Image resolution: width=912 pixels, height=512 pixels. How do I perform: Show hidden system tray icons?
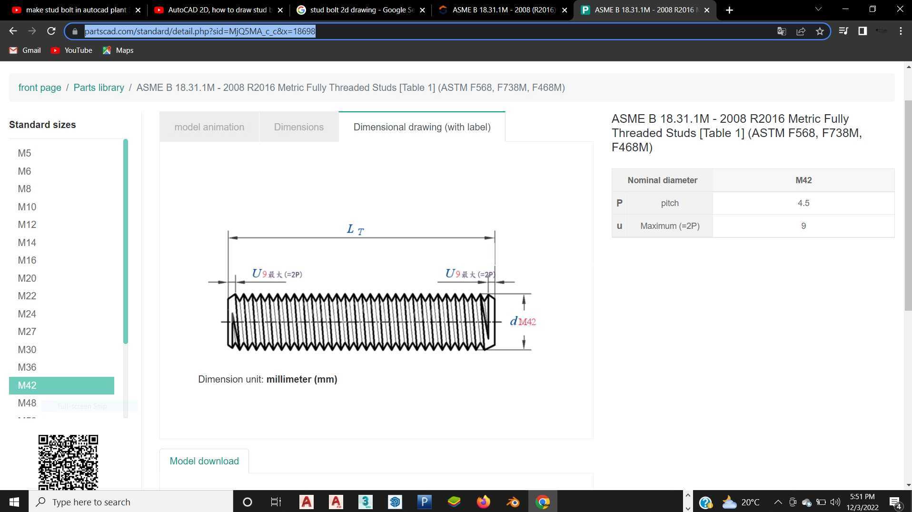coord(778,502)
